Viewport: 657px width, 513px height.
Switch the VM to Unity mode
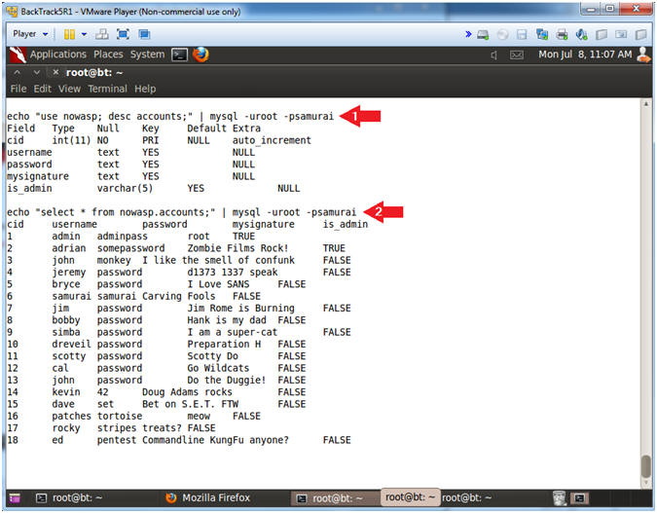[x=144, y=34]
